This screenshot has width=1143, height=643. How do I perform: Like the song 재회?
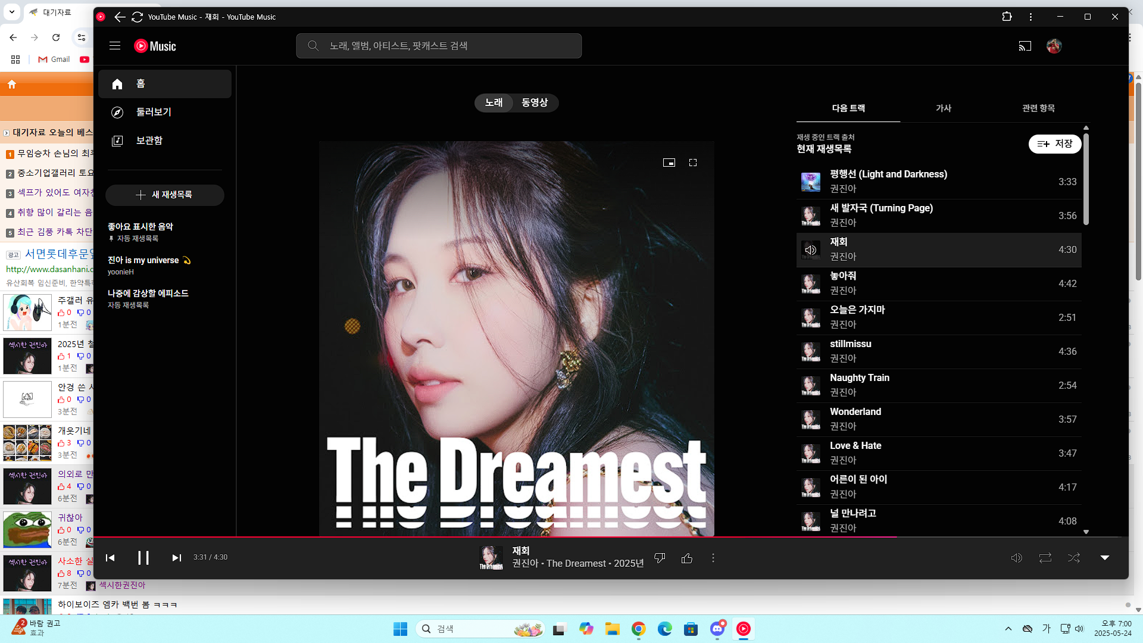click(x=687, y=558)
